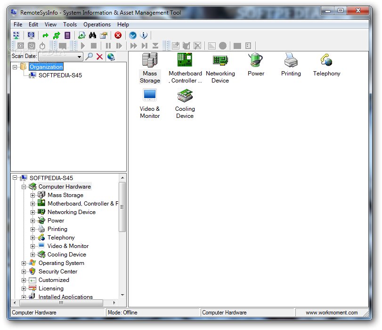Screen dimensions: 382x330
Task: Click the grayed pause toolbar button
Action: [x=108, y=46]
